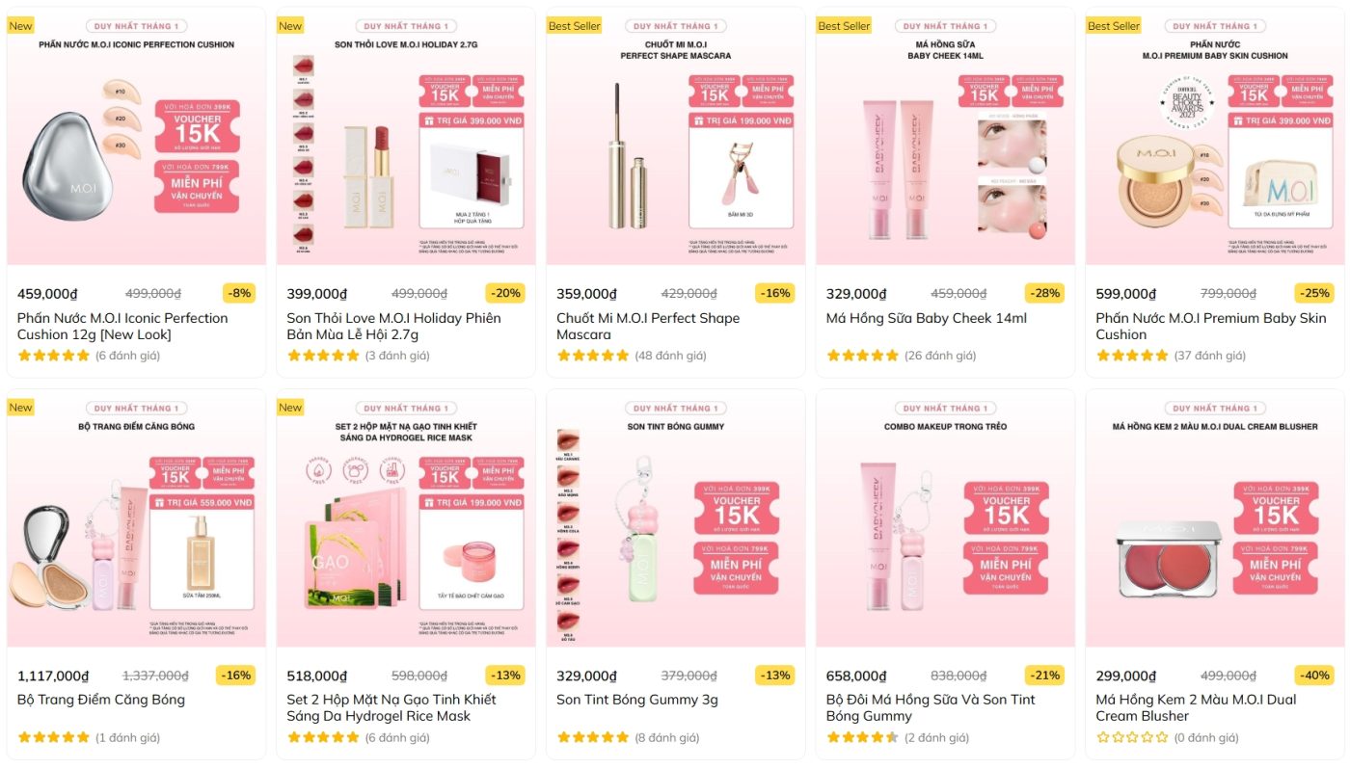1350x769 pixels.
Task: Open the Combo Makeup Trong Trẻo image
Action: pos(945,518)
